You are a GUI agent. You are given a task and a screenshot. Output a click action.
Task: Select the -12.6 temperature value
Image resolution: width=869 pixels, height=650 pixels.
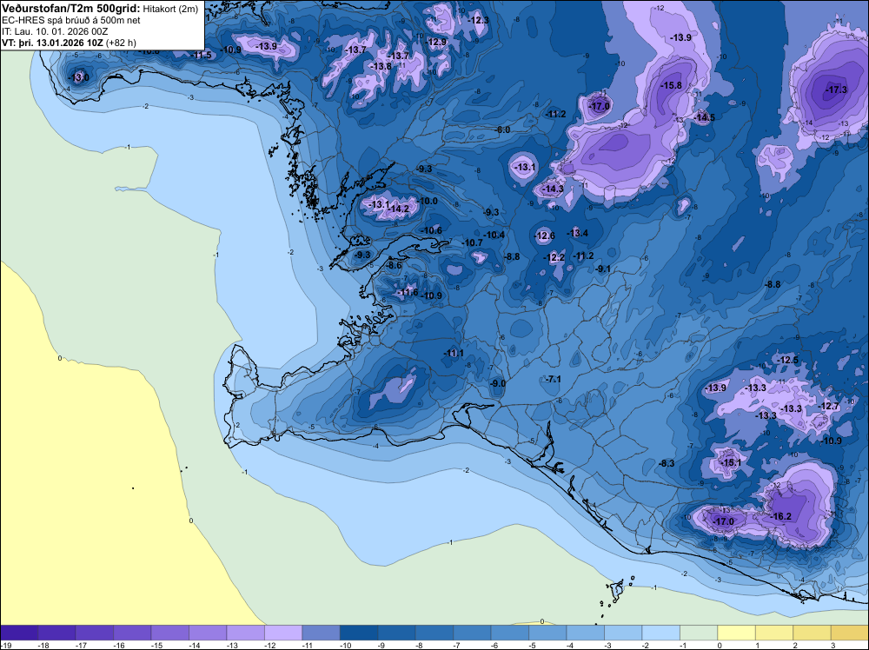tap(545, 236)
